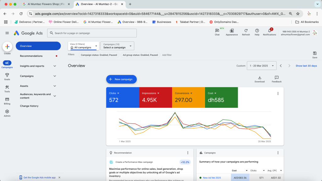Open the Campaigns megaphone section
This screenshot has width=322, height=181.
[x=7, y=64]
